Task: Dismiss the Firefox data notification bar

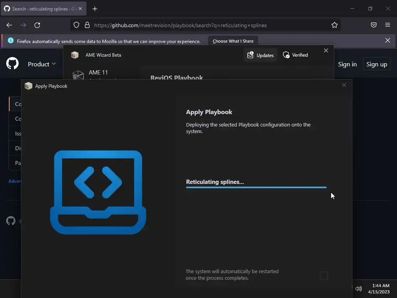Action: click(x=387, y=40)
